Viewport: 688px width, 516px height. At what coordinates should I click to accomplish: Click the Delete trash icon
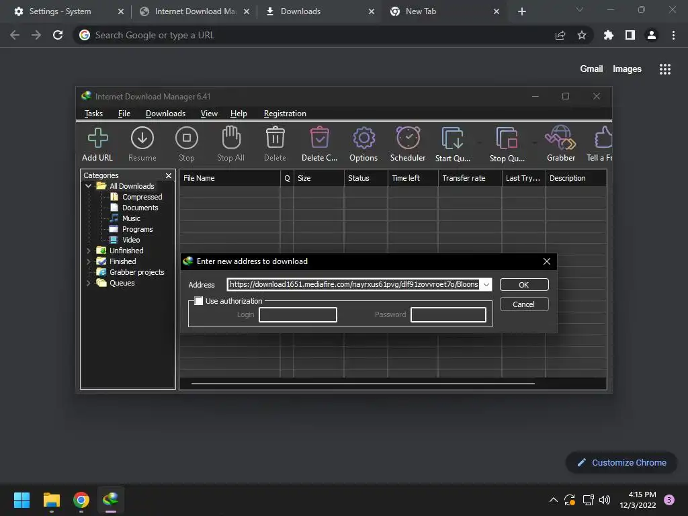point(275,137)
